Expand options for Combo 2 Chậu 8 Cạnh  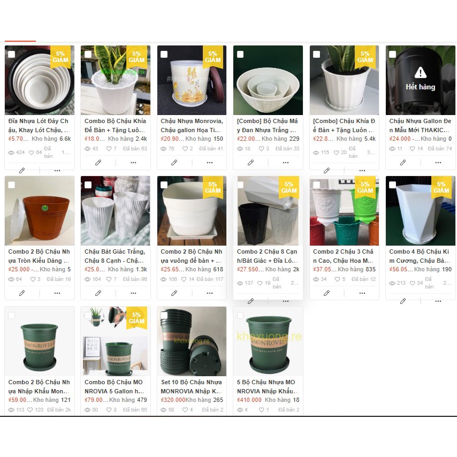(286, 301)
